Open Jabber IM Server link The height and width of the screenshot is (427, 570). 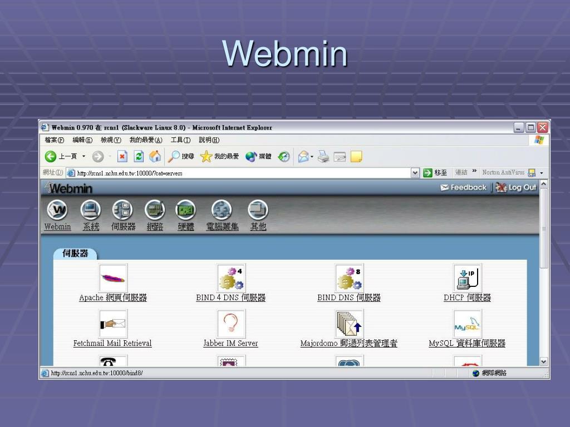tap(230, 343)
